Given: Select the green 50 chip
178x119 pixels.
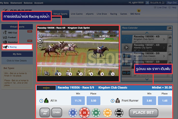Looking at the screenshot, I should (x=96, y=113).
